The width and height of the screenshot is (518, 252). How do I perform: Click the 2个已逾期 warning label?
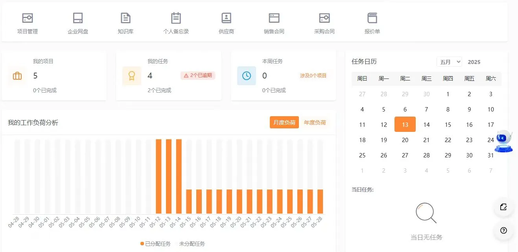coord(198,75)
